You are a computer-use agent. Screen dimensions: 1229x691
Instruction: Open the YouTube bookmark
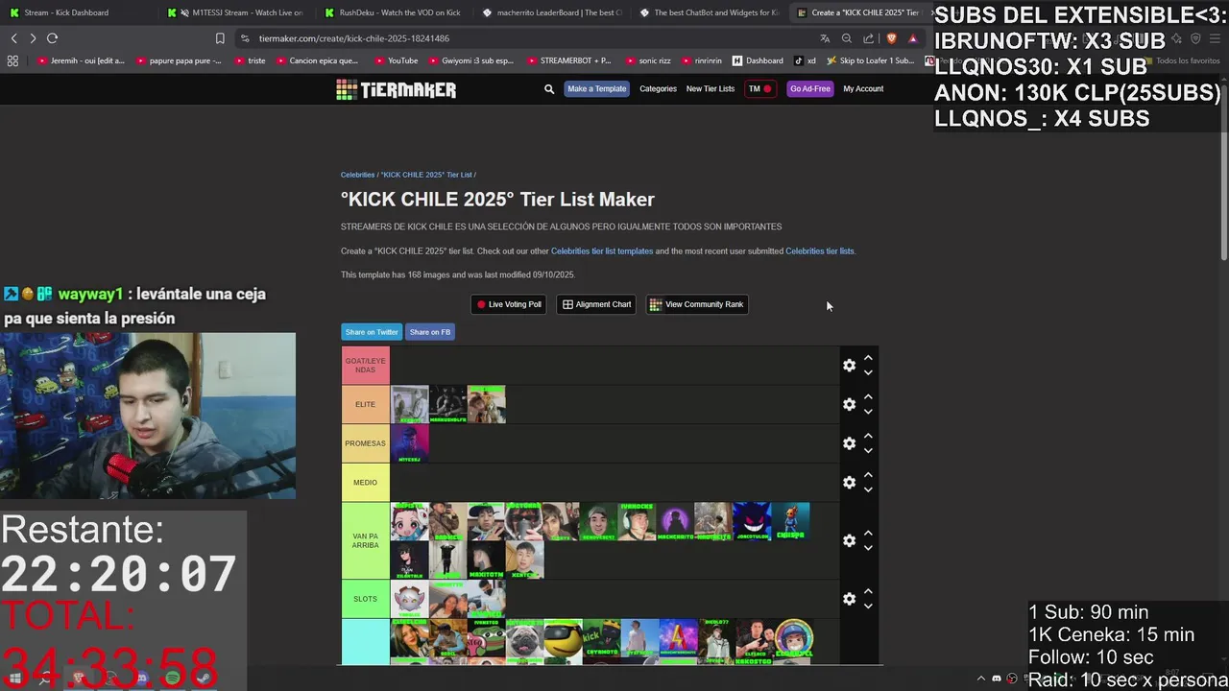point(397,60)
